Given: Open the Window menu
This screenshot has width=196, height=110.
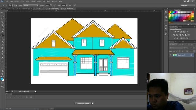Looking at the screenshot, I should coord(55,2).
